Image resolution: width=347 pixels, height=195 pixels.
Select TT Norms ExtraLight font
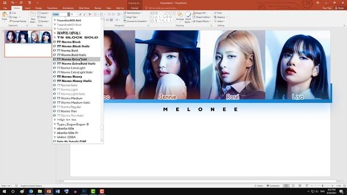[76, 68]
